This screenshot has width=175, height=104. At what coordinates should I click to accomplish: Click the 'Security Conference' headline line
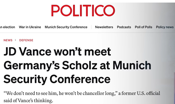[x=57, y=79]
